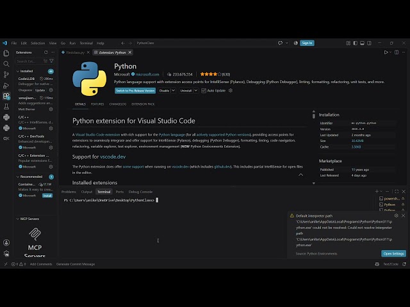410x307 pixels.
Task: Switch to the Firstclass.py tab
Action: pyautogui.click(x=75, y=52)
